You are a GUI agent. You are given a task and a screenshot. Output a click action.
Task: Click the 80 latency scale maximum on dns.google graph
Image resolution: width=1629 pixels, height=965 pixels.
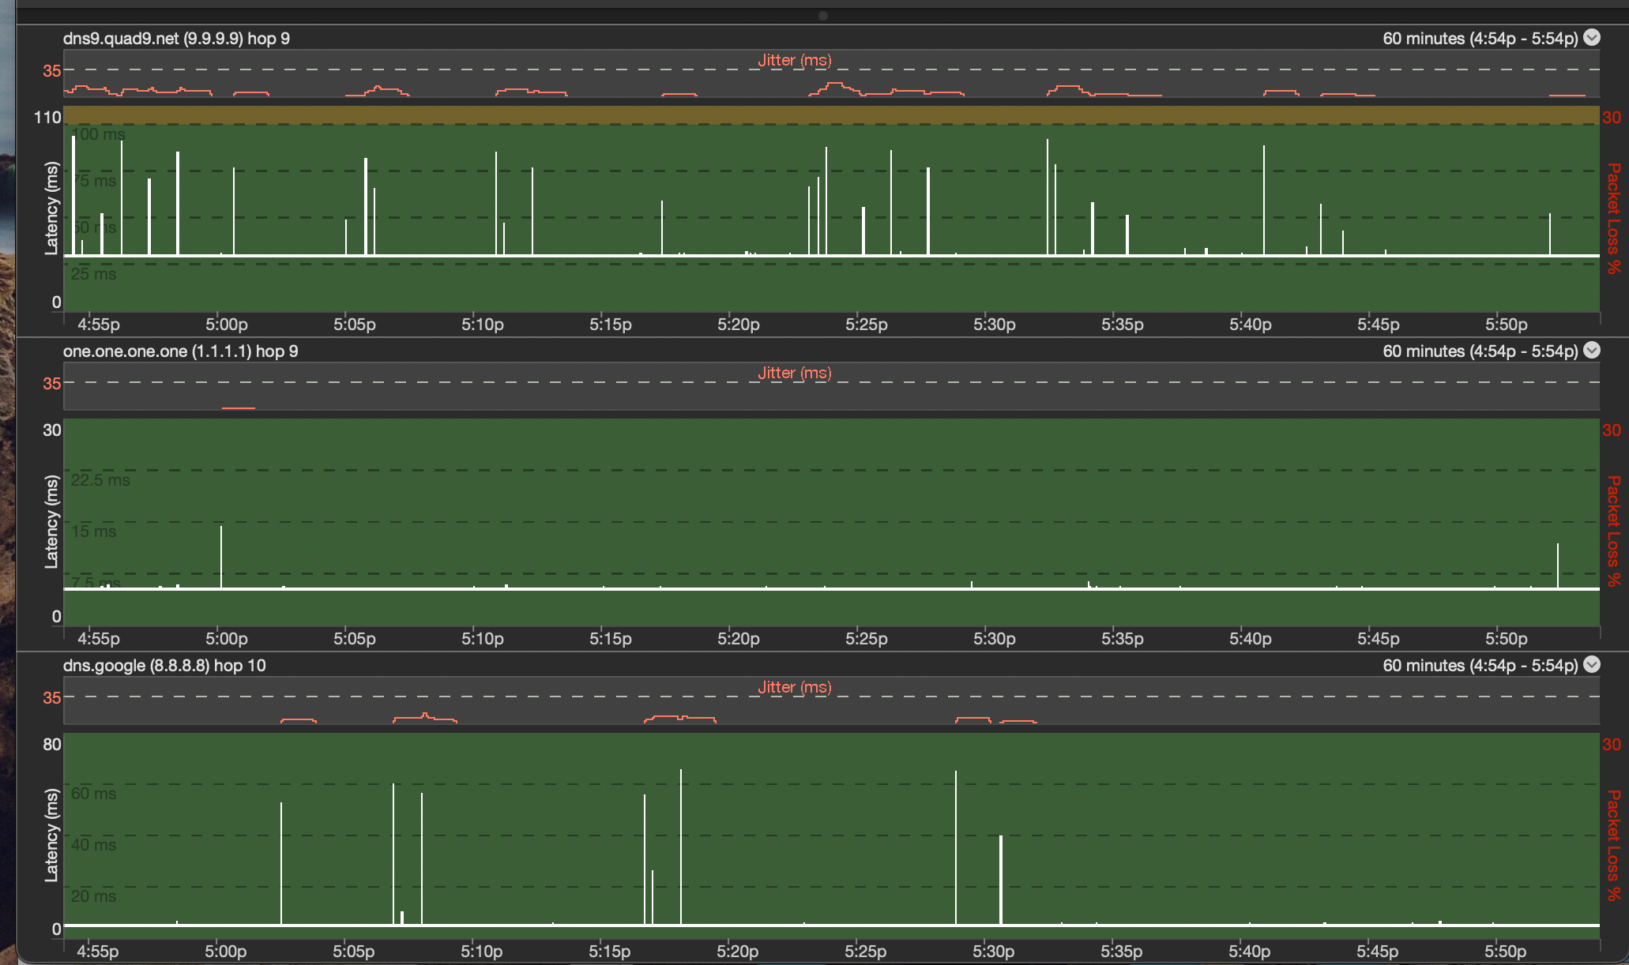51,745
